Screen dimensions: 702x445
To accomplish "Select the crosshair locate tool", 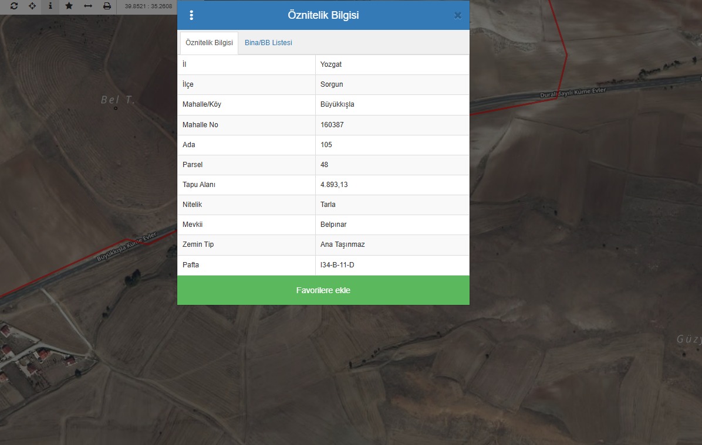I will pos(32,6).
